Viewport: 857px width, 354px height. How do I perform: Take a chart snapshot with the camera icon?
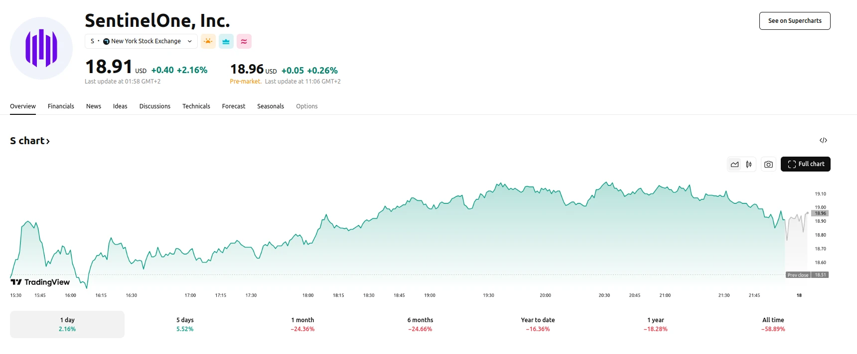(768, 164)
